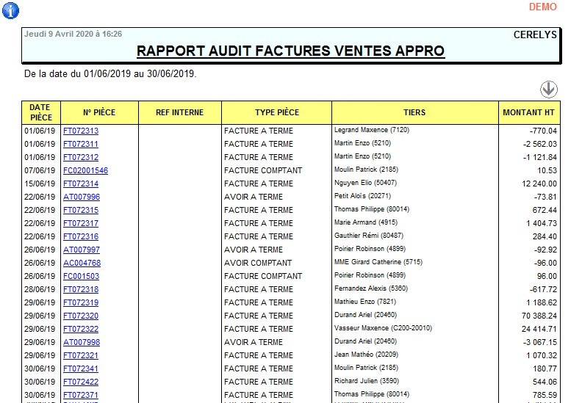Click the down arrow circle icon

[549, 89]
